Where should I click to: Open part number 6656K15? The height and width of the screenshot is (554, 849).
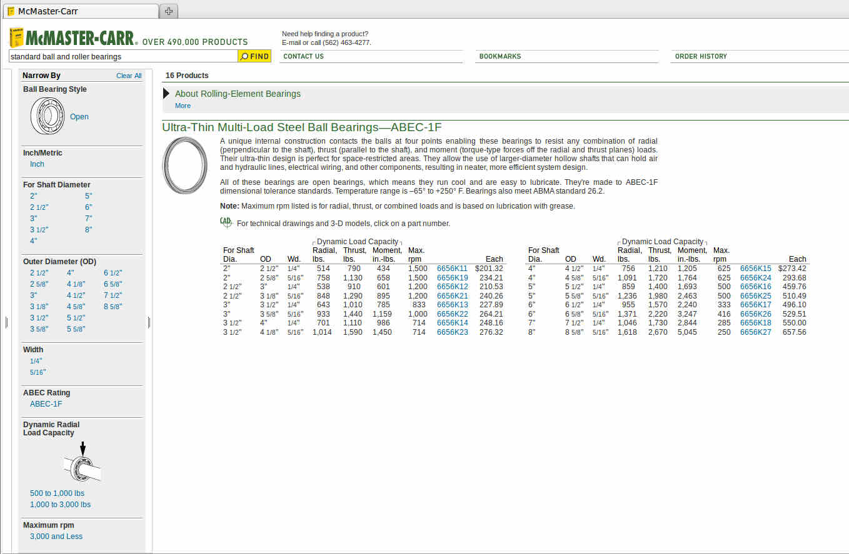pos(755,269)
